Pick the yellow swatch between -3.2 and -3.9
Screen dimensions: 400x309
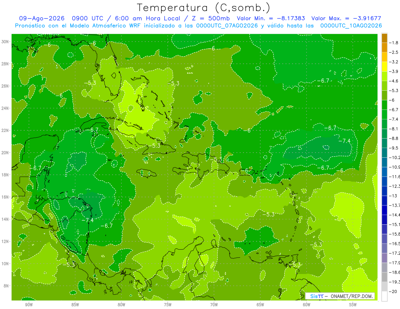384,67
